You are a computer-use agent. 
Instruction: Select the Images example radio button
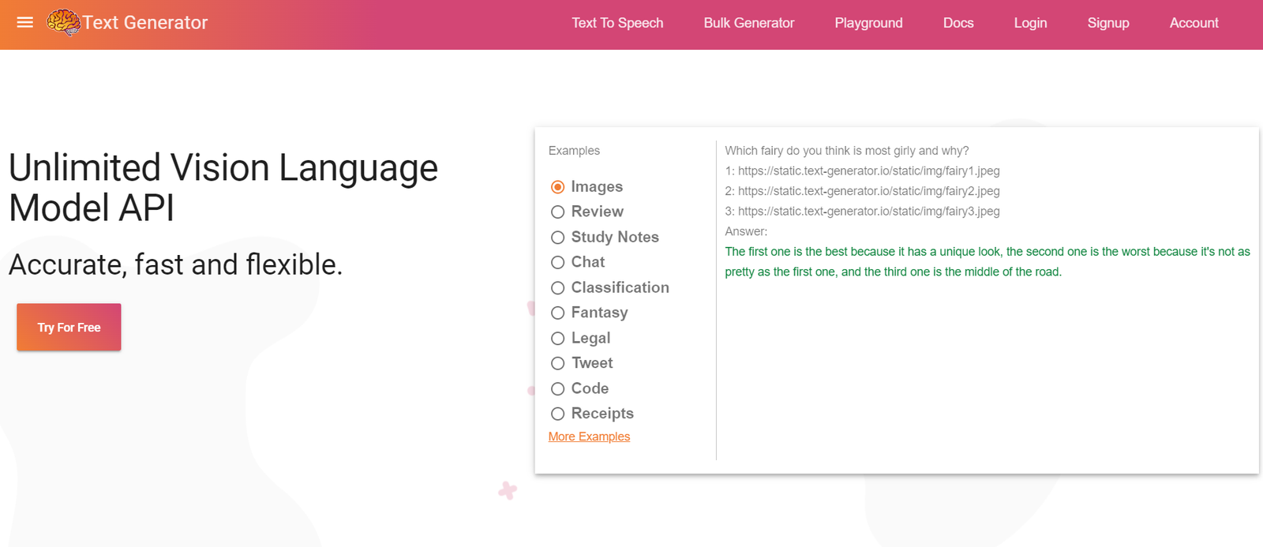click(558, 187)
